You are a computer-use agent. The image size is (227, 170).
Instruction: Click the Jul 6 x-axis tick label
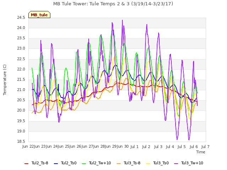coord(194,147)
